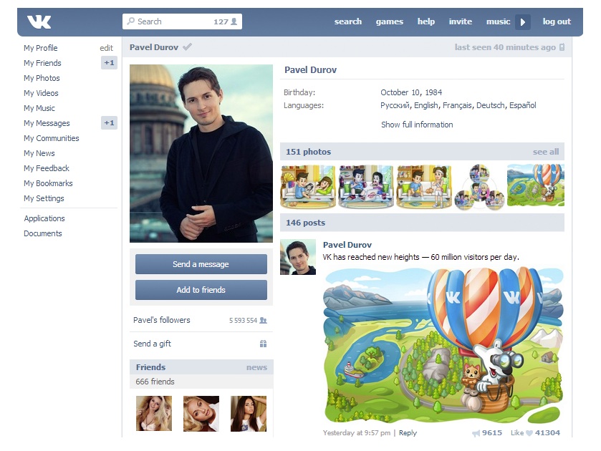Open My Feedback in sidebar
The width and height of the screenshot is (601, 451).
tap(47, 168)
